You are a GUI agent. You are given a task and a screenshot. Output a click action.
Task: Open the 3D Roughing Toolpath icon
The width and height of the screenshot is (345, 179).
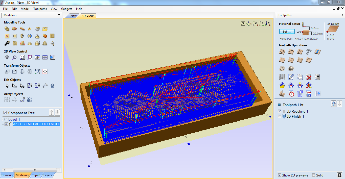click(282, 68)
